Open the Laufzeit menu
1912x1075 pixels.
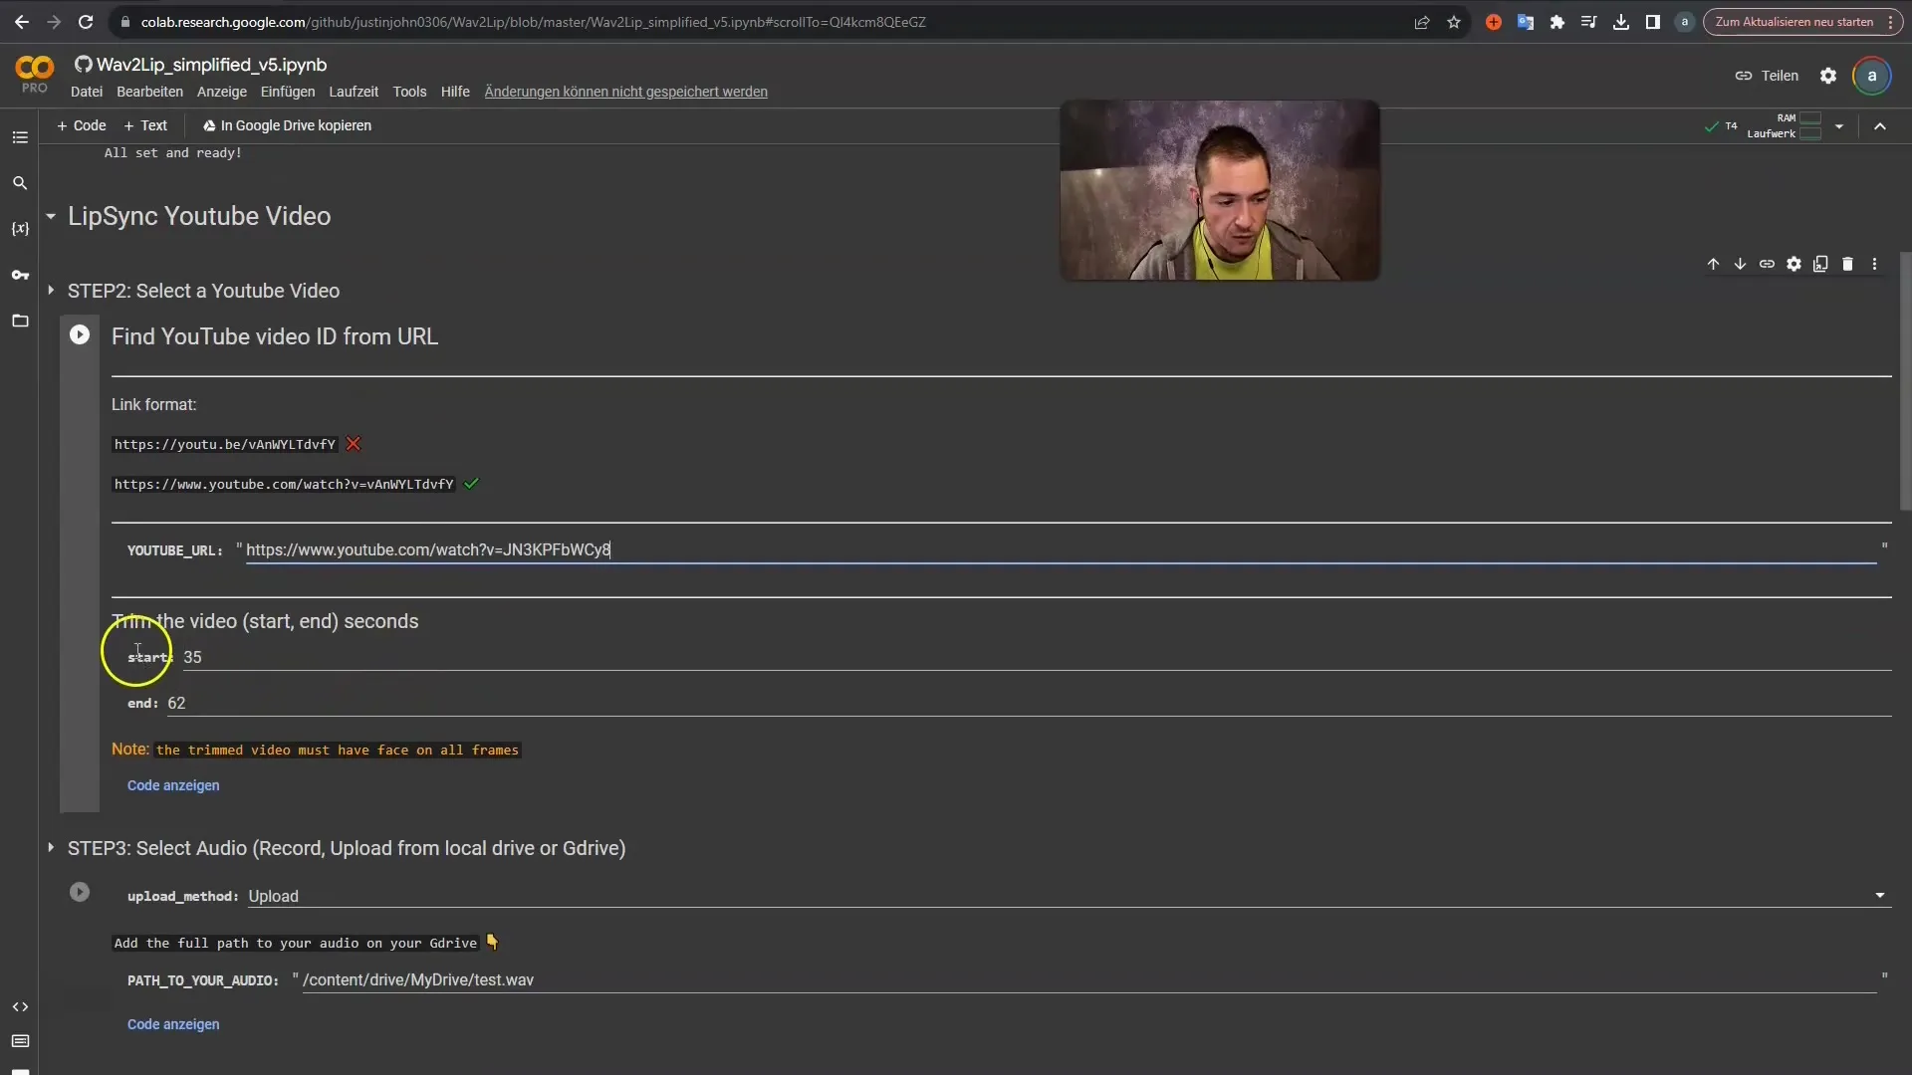[x=354, y=92]
